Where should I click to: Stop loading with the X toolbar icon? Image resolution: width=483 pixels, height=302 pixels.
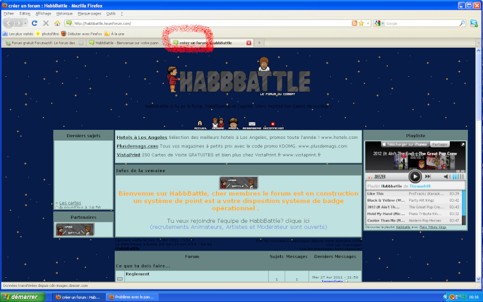point(46,23)
